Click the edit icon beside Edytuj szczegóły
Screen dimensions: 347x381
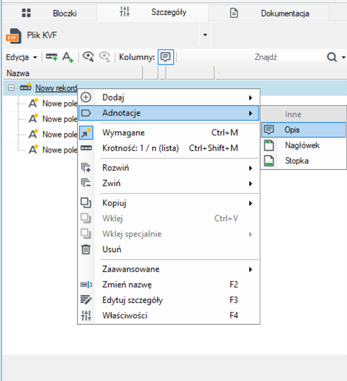click(86, 300)
